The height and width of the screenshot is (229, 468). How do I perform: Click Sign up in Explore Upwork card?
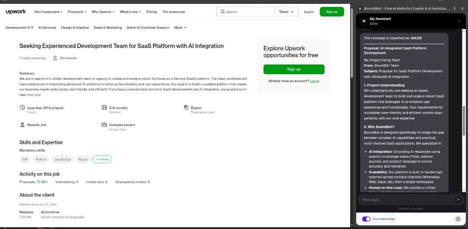click(x=294, y=69)
